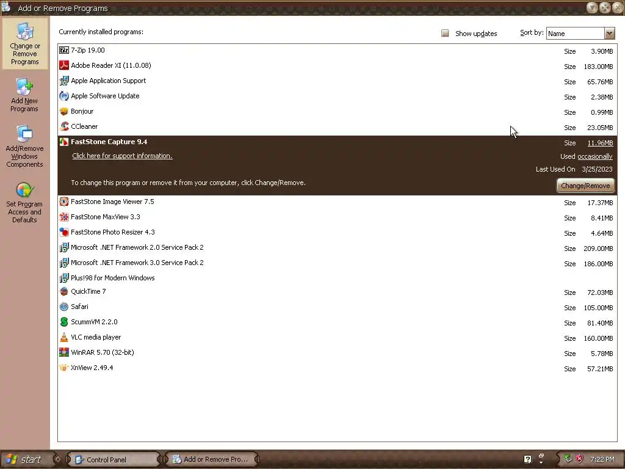This screenshot has width=625, height=469.
Task: Click the 183.00MB size value
Action: pos(598,67)
